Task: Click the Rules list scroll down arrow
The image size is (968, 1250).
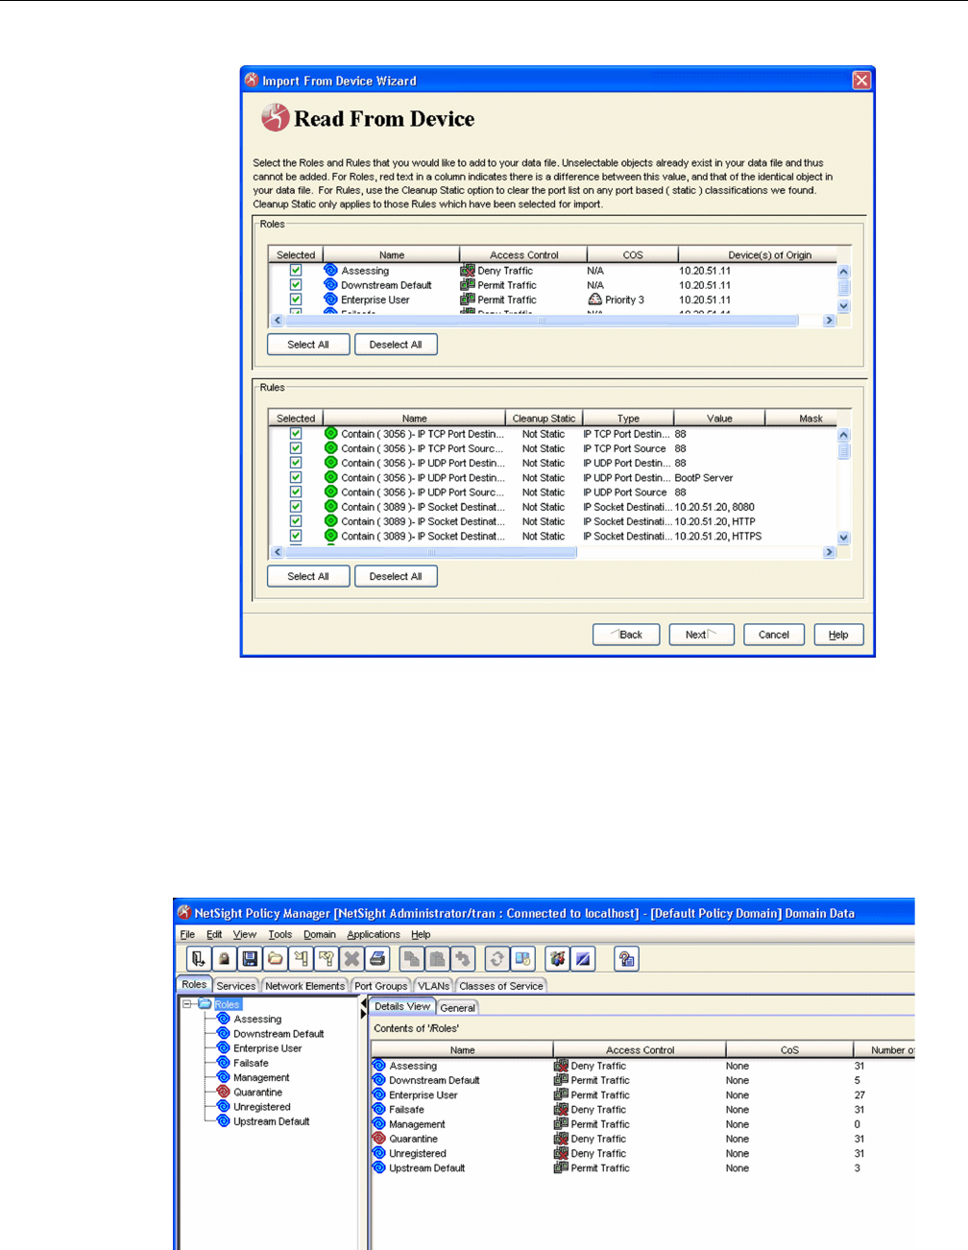Action: [x=844, y=539]
